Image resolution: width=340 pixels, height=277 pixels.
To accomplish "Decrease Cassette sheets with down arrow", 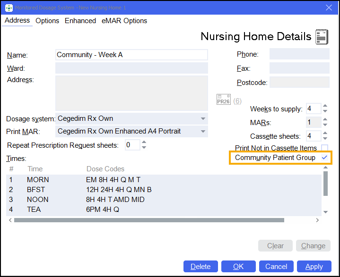I will tap(325, 139).
